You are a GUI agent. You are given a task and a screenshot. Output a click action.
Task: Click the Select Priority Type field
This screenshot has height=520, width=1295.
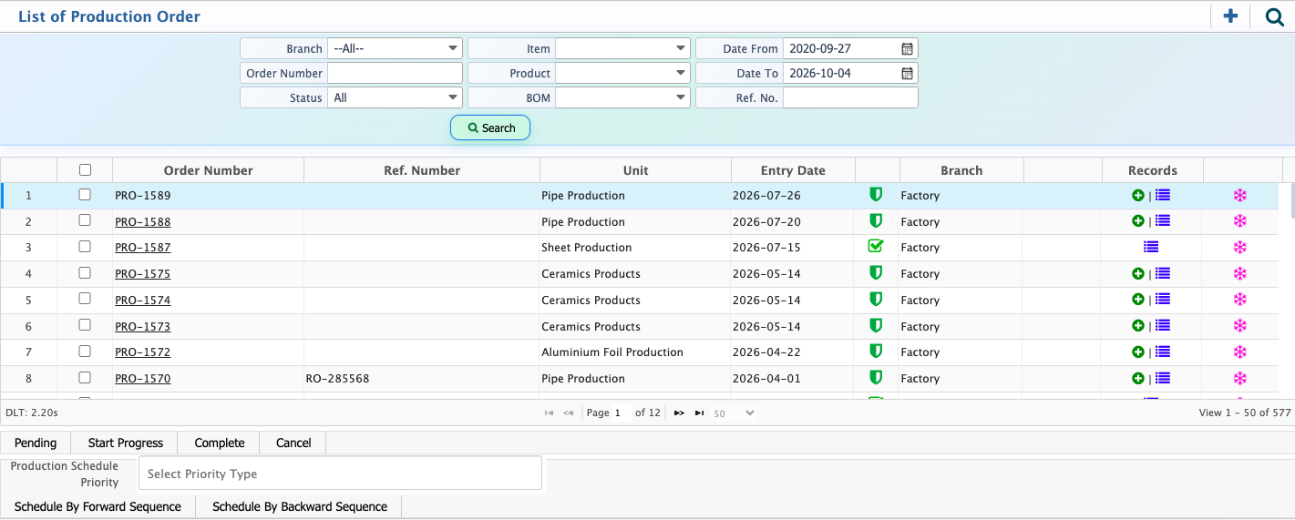pyautogui.click(x=340, y=474)
